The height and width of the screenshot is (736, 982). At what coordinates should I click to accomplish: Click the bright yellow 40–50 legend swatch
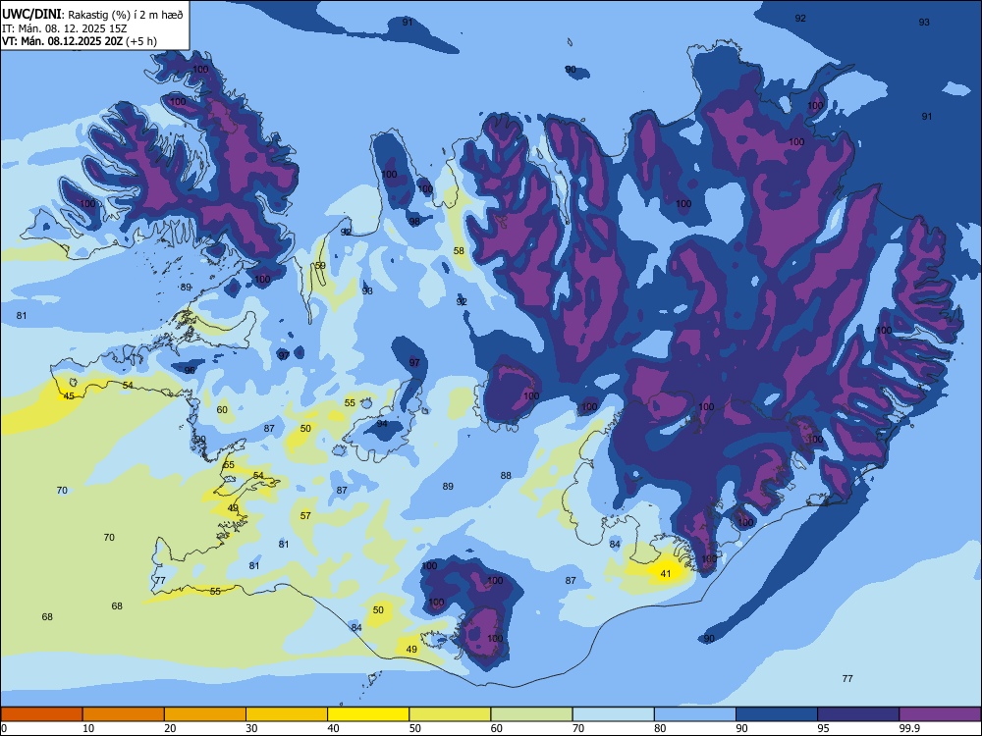tap(368, 714)
